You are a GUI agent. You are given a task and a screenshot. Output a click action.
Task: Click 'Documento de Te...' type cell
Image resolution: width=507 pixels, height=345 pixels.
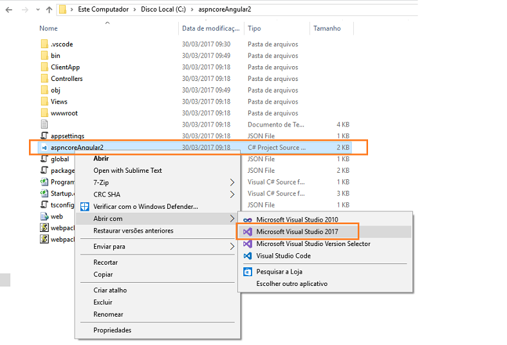pos(276,124)
